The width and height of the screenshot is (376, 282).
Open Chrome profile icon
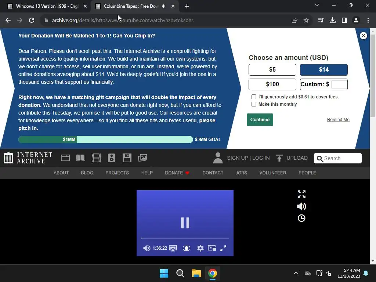pyautogui.click(x=356, y=21)
